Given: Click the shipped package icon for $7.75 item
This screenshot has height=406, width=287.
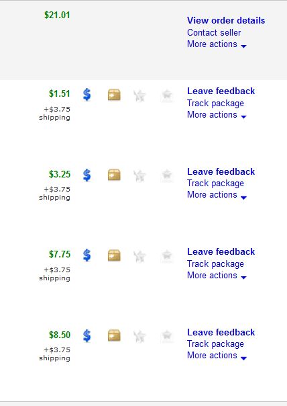Looking at the screenshot, I should [x=114, y=255].
